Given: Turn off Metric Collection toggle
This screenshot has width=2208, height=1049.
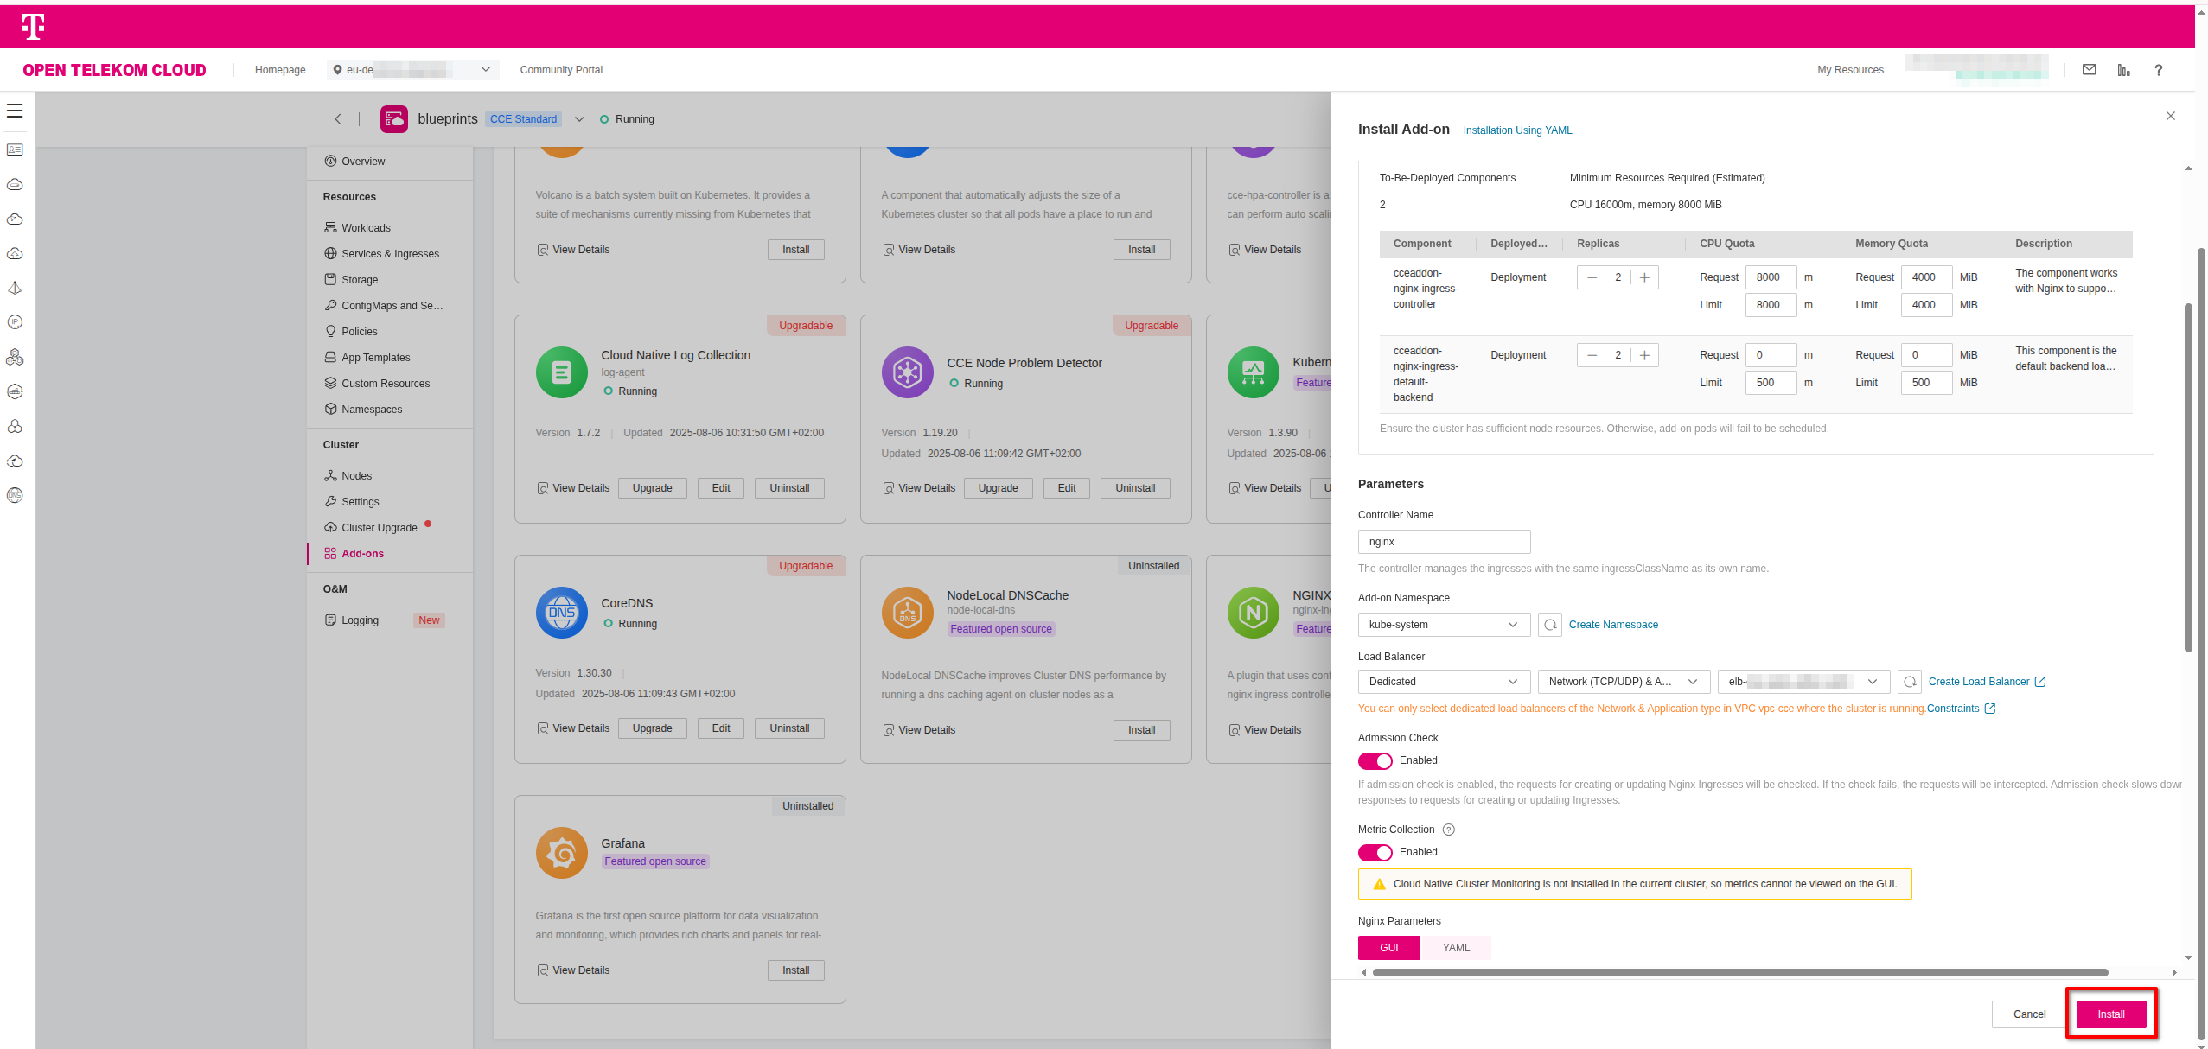Looking at the screenshot, I should point(1375,853).
